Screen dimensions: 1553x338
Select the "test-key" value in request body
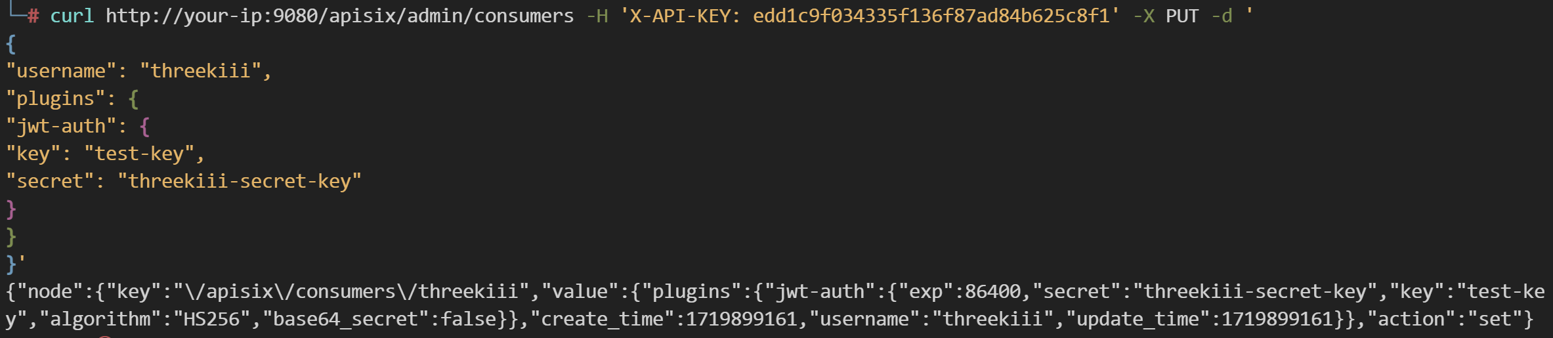pos(138,154)
